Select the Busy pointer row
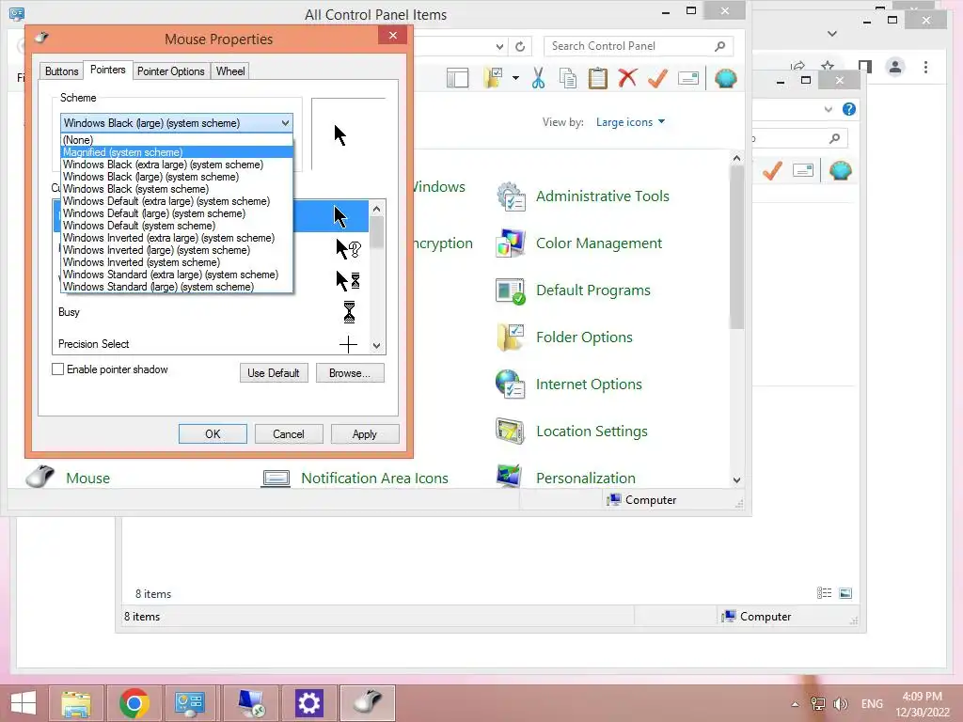This screenshot has height=722, width=963. tap(211, 312)
